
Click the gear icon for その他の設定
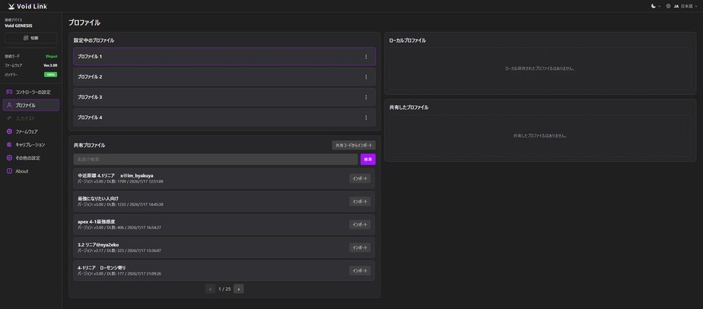coord(9,158)
